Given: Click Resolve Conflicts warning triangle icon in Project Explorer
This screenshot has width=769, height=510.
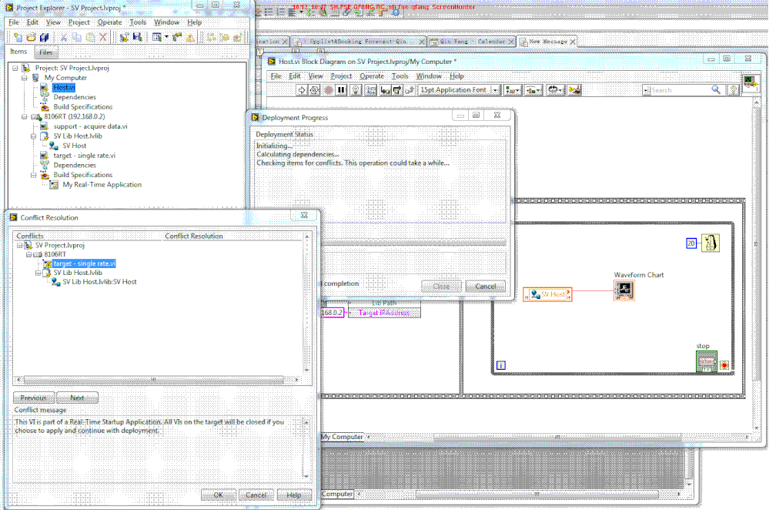Looking at the screenshot, I should click(190, 37).
